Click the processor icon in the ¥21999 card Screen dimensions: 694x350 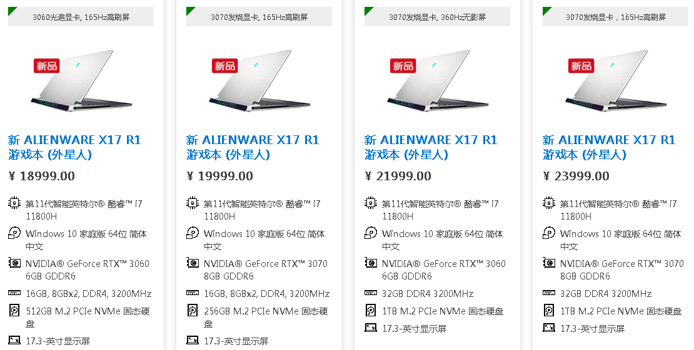point(371,203)
